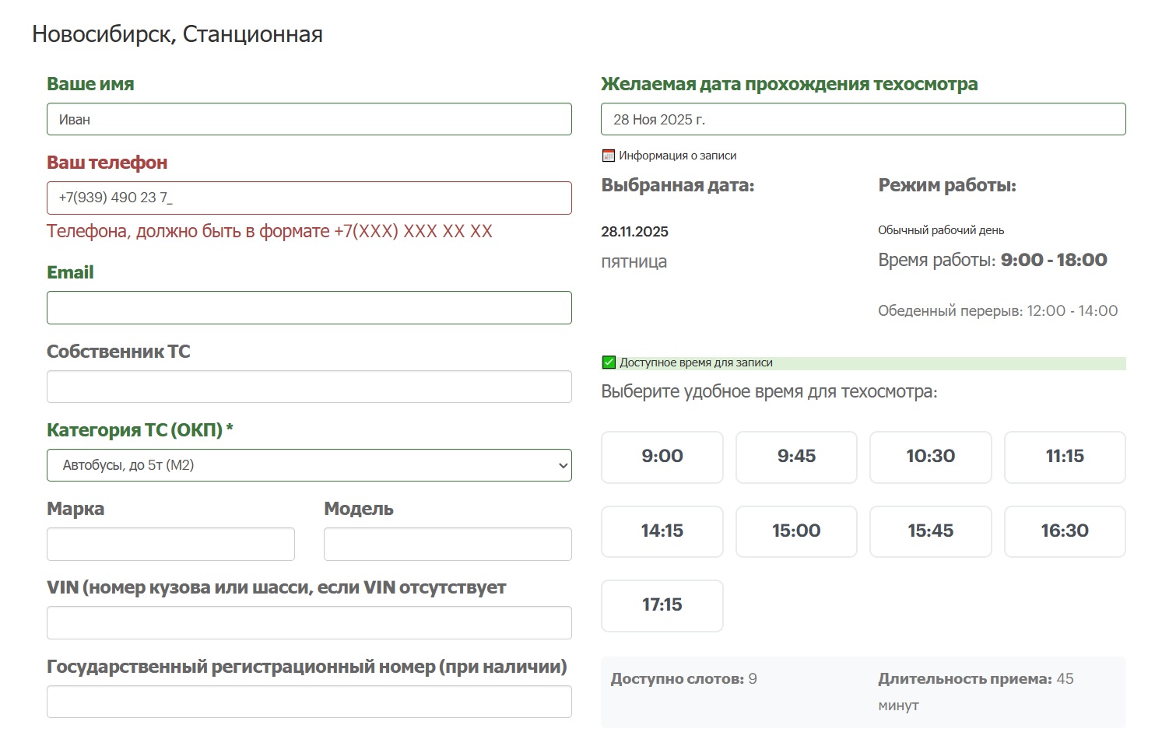Focus the Марка text field
Viewport: 1155px width, 732px height.
tap(170, 544)
